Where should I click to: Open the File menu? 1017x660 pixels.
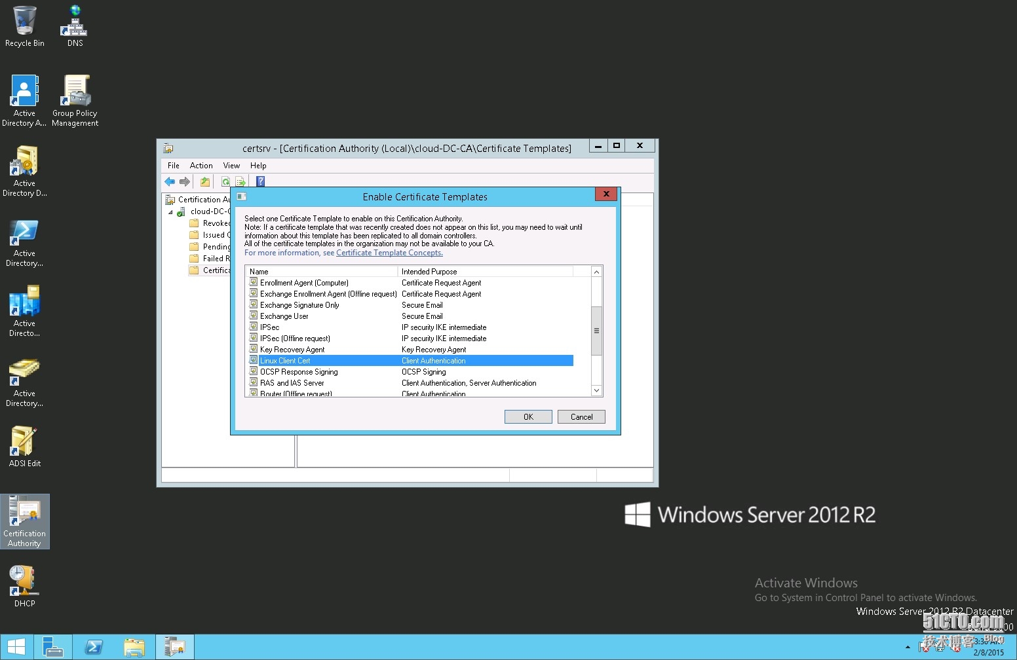174,166
